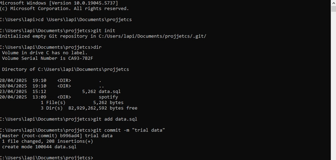The image size is (336, 160).
Task: Click the Microsoft Windows version line
Action: pos(59,3)
